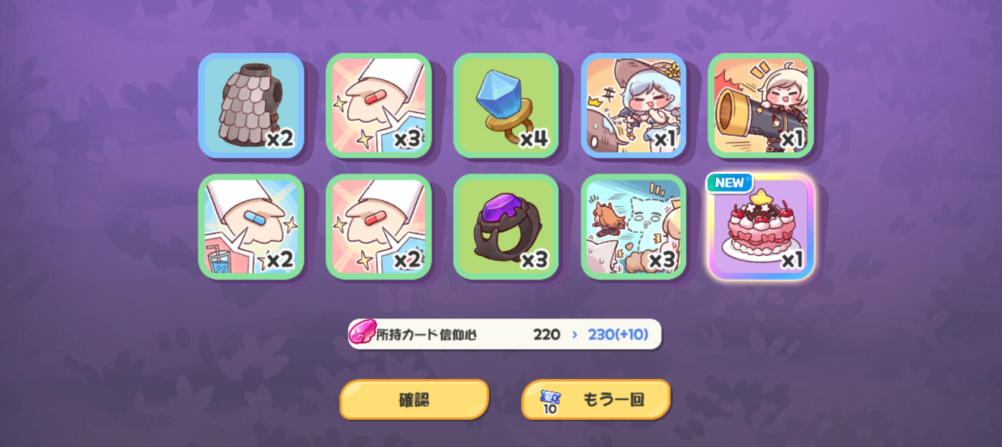This screenshot has width=1002, height=447.
Task: Click the もう一回 draw again button
Action: 596,400
